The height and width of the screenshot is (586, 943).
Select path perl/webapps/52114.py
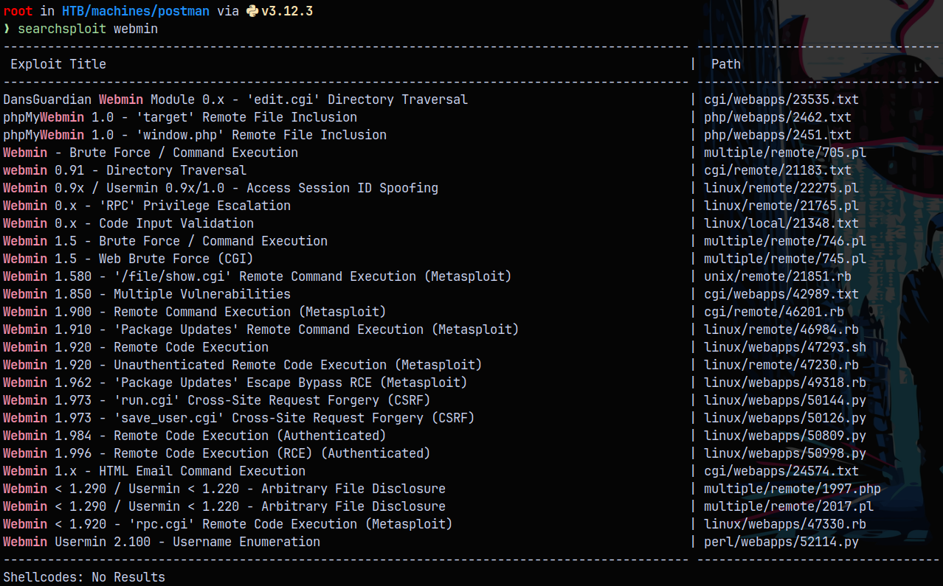point(781,542)
